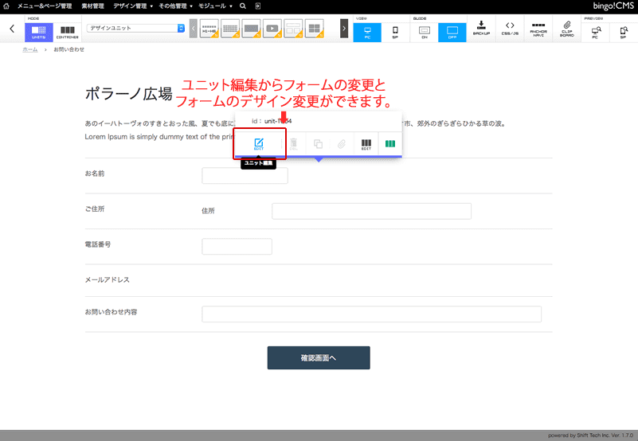Click the ポラーノ広場 heading
Viewport: 638px width, 441px height.
(128, 94)
